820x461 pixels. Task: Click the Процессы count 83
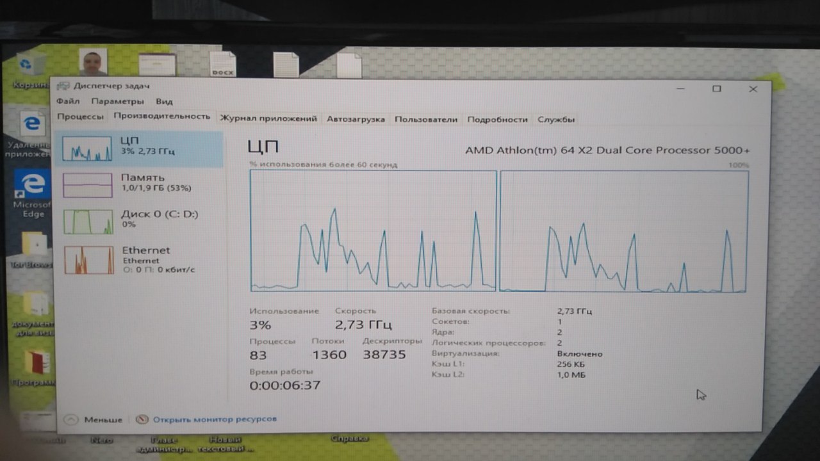[258, 355]
